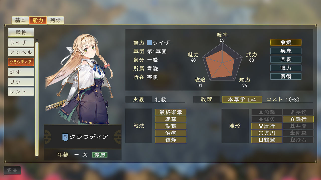The image size is (321, 180).
Task: Choose the 鋒矢 formation icon
Action: [x=267, y=119]
